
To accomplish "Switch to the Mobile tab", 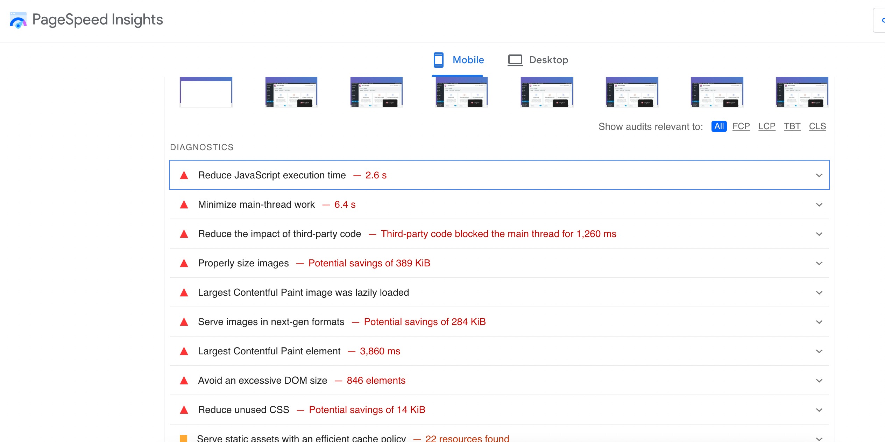I will pyautogui.click(x=468, y=60).
